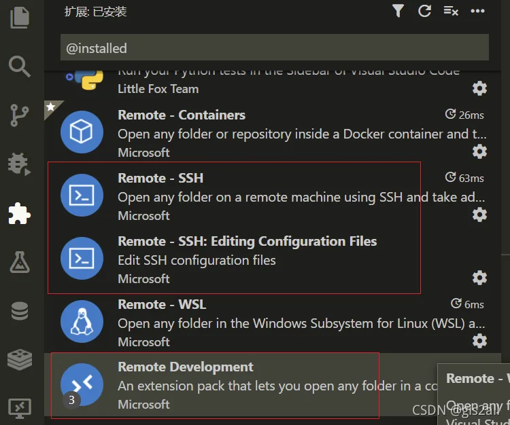Click Microsoft publisher under Remote - WSL
The height and width of the screenshot is (425, 510).
point(143,342)
